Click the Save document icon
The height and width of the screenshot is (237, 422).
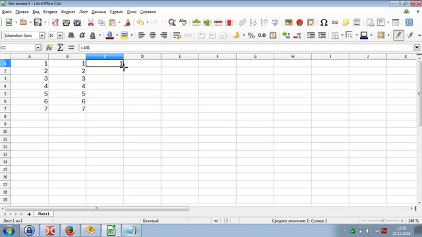point(38,22)
